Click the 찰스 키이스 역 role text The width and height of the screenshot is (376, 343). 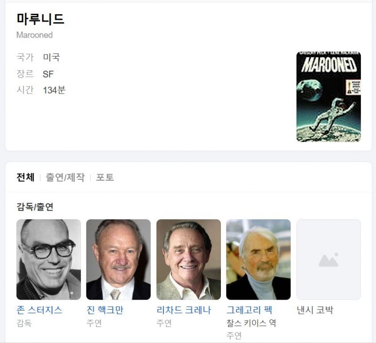(251, 323)
